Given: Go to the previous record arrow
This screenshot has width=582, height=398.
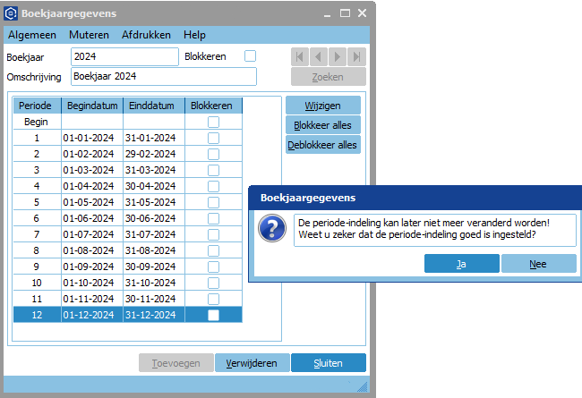Looking at the screenshot, I should click(319, 56).
